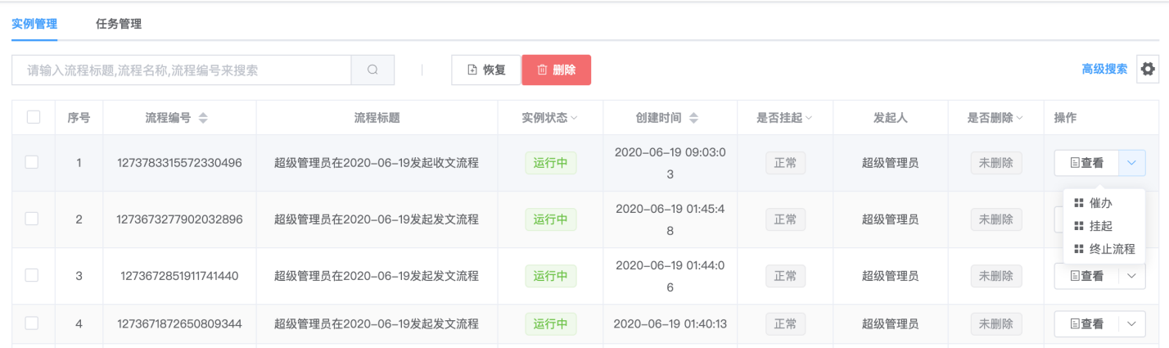Click the 恢复 button
This screenshot has width=1169, height=348.
click(486, 70)
